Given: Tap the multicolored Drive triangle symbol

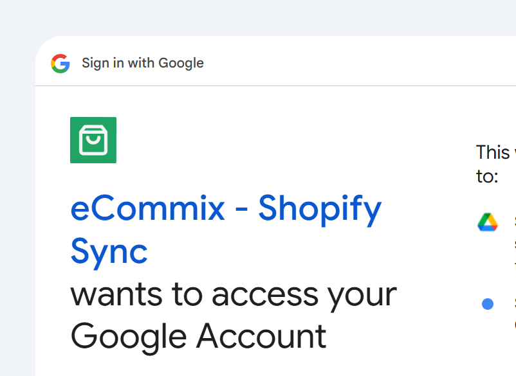Looking at the screenshot, I should [x=488, y=221].
